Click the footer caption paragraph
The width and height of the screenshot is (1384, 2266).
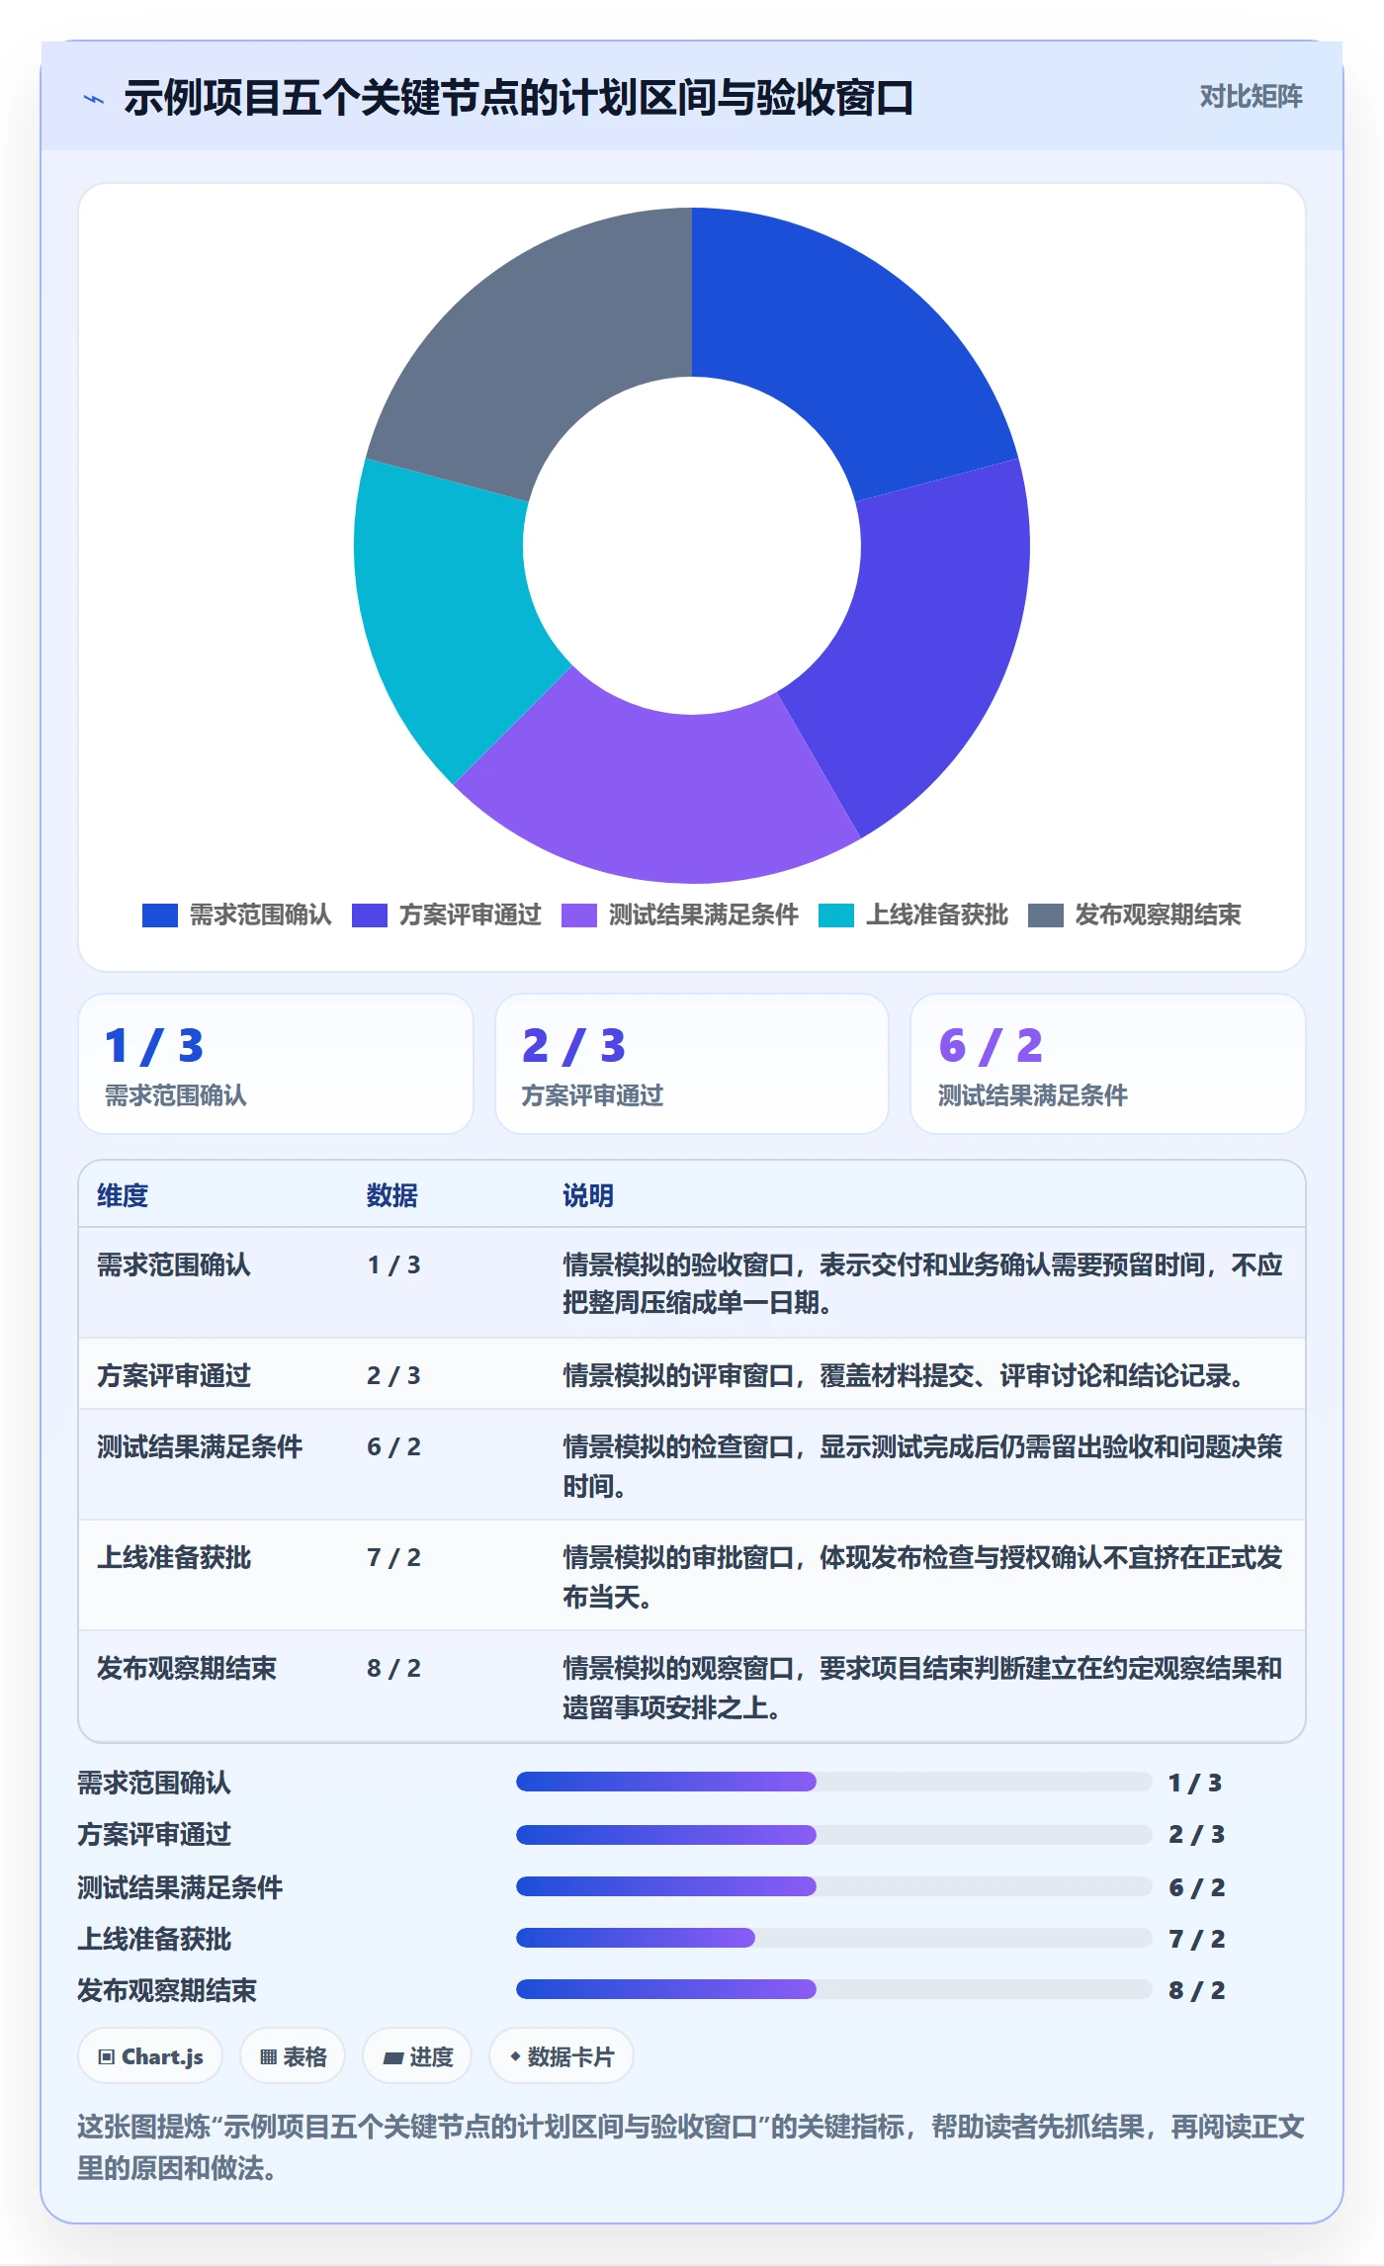pos(691,2147)
